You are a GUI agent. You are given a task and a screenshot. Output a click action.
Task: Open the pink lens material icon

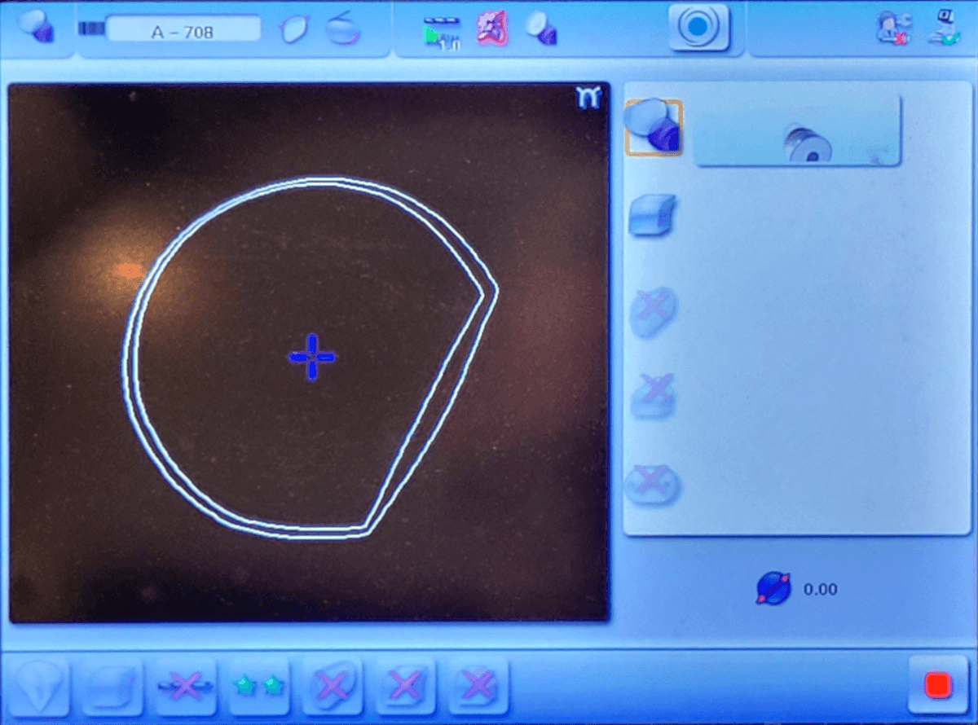click(491, 29)
